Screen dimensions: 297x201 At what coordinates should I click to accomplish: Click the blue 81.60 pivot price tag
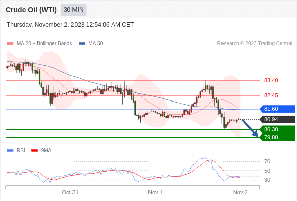[278, 109]
